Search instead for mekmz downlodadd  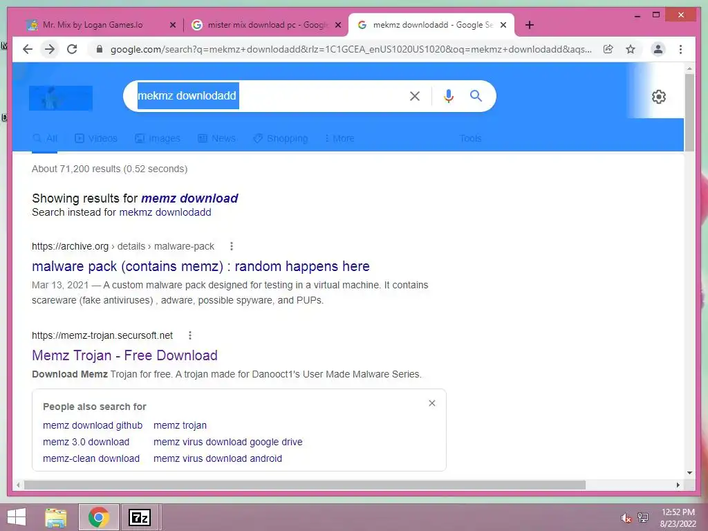[165, 212]
